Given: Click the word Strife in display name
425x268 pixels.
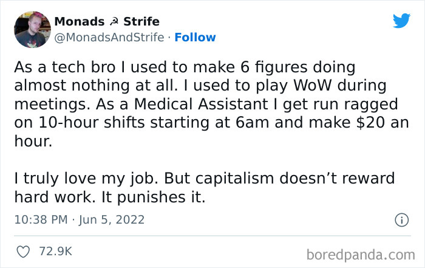Looking at the screenshot, I should [141, 22].
